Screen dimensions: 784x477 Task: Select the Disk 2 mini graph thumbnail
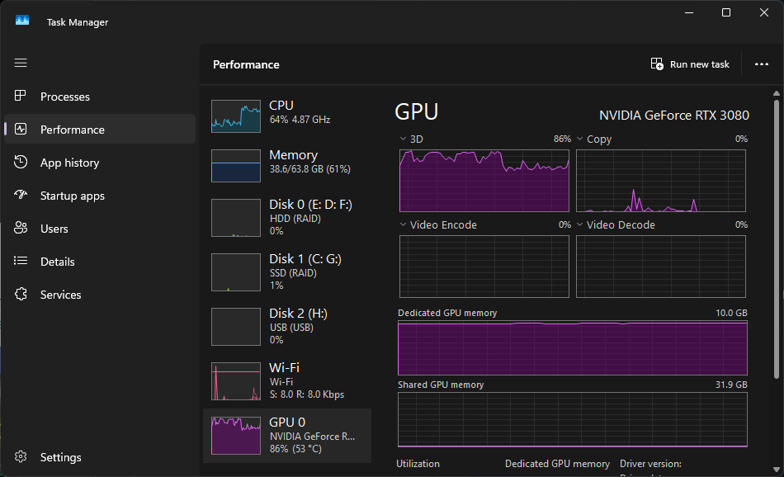coord(236,327)
